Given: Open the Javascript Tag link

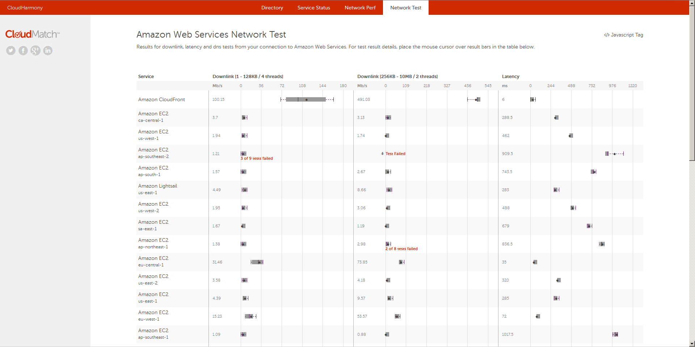Looking at the screenshot, I should pos(623,35).
